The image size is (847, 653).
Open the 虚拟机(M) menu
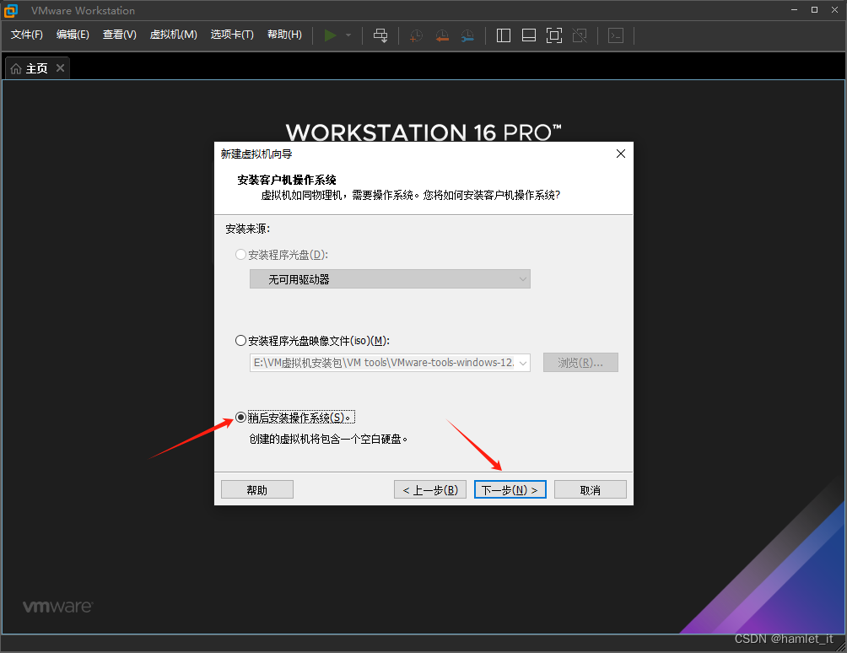(x=174, y=35)
